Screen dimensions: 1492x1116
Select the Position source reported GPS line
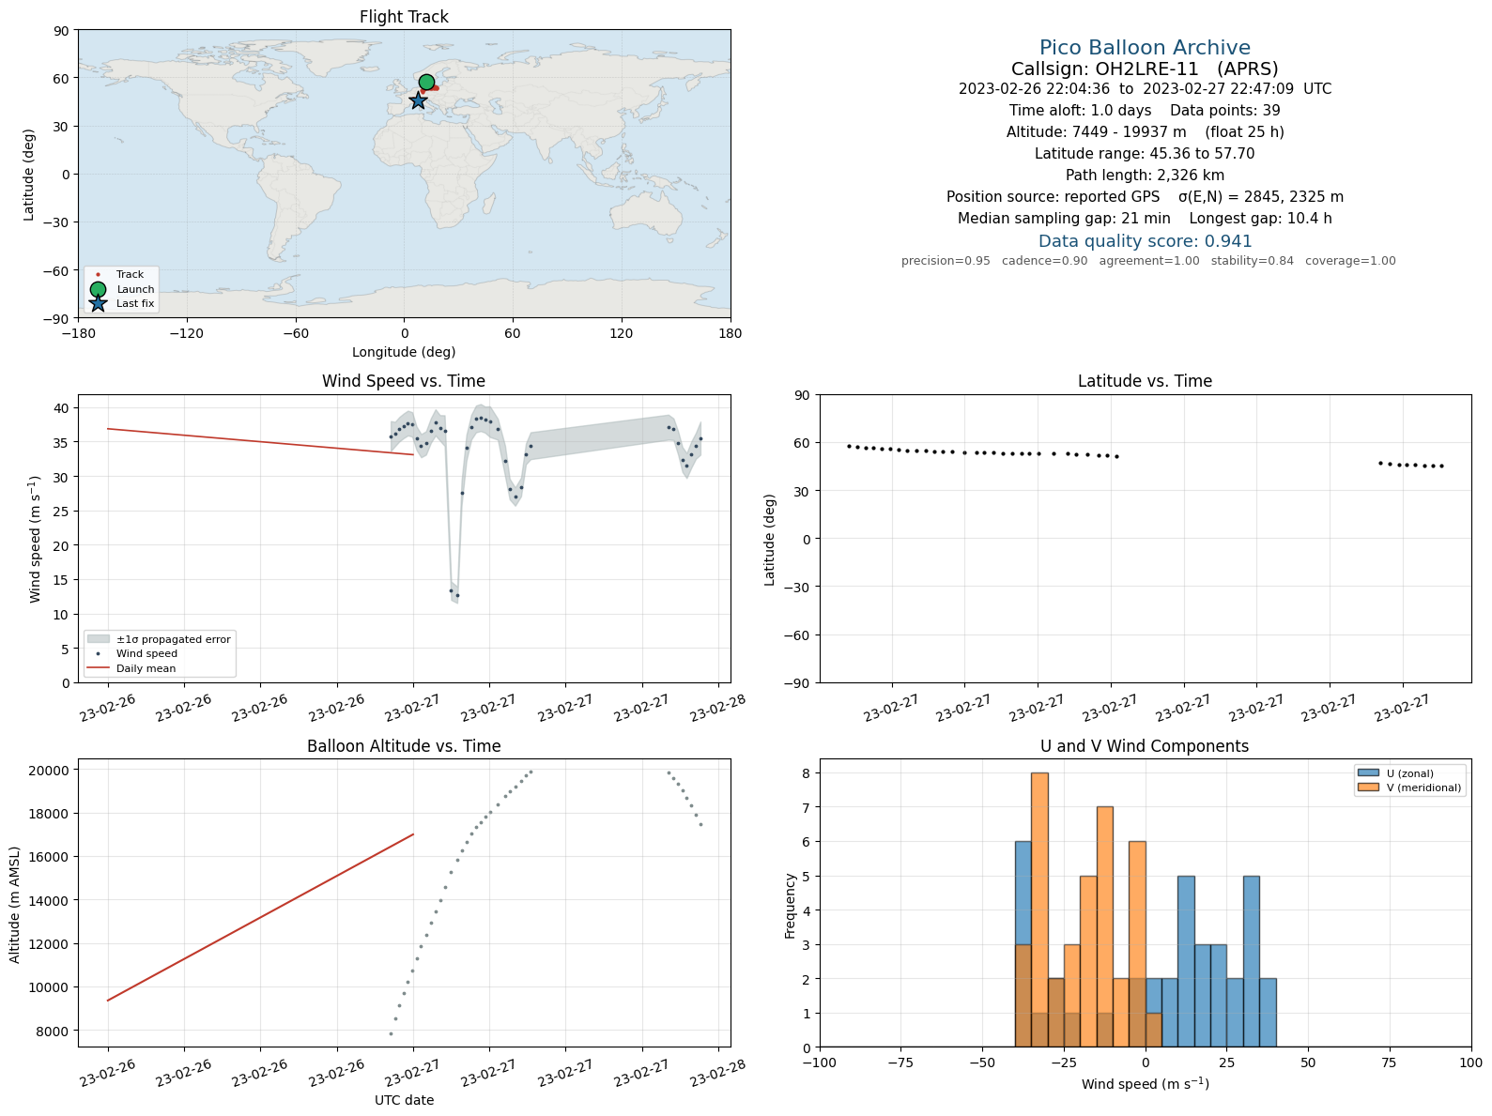point(1145,197)
